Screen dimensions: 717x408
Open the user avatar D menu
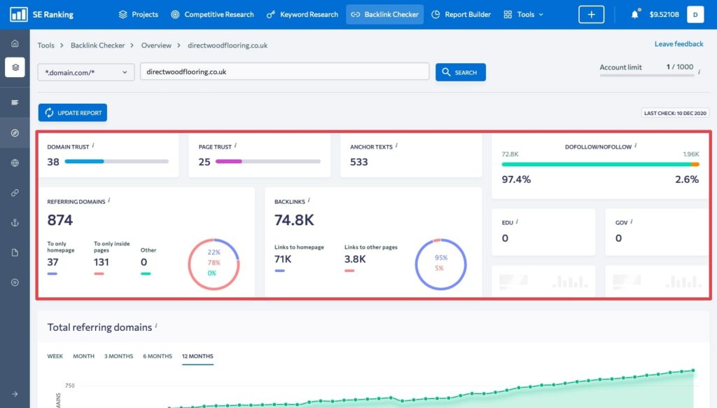pyautogui.click(x=695, y=15)
